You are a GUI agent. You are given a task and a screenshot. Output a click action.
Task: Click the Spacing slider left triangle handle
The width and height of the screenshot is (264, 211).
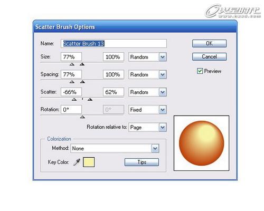tap(72, 82)
